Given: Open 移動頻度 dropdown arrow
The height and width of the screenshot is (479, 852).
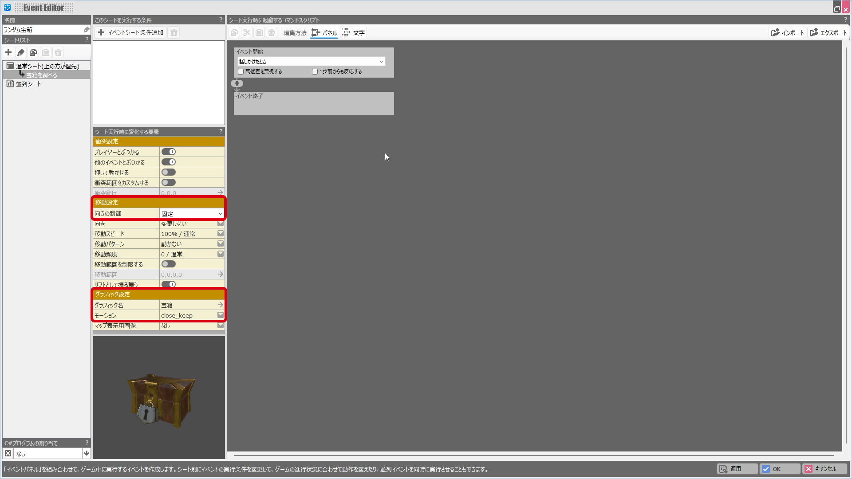Looking at the screenshot, I should click(221, 254).
